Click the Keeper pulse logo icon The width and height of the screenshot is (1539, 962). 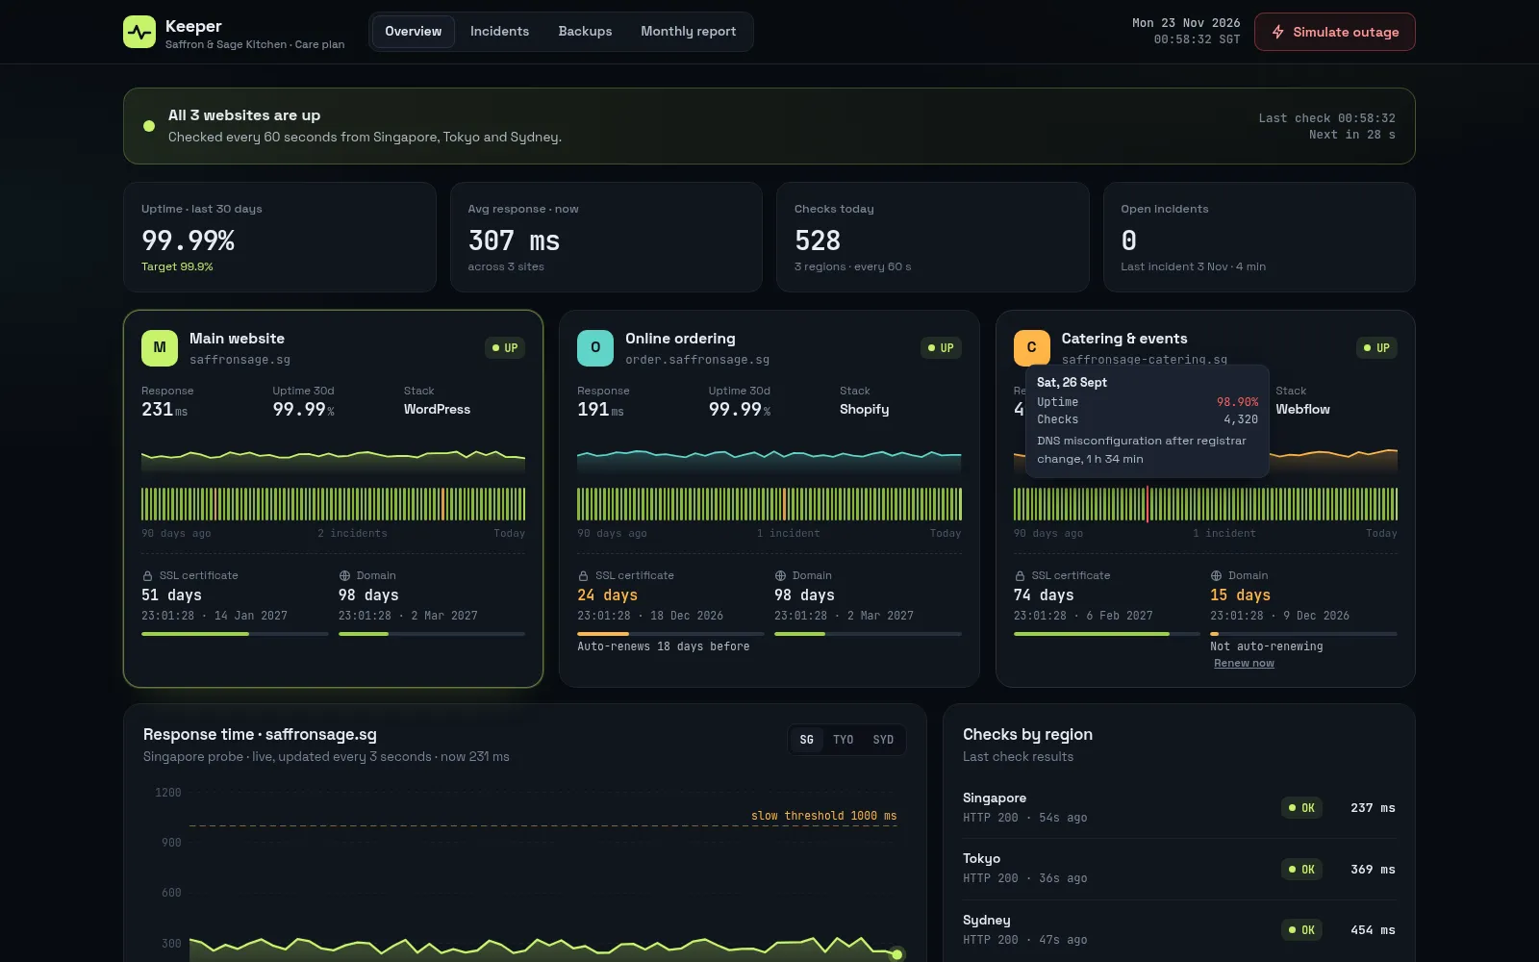(139, 32)
